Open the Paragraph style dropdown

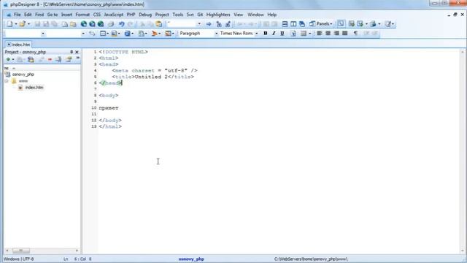[217, 34]
